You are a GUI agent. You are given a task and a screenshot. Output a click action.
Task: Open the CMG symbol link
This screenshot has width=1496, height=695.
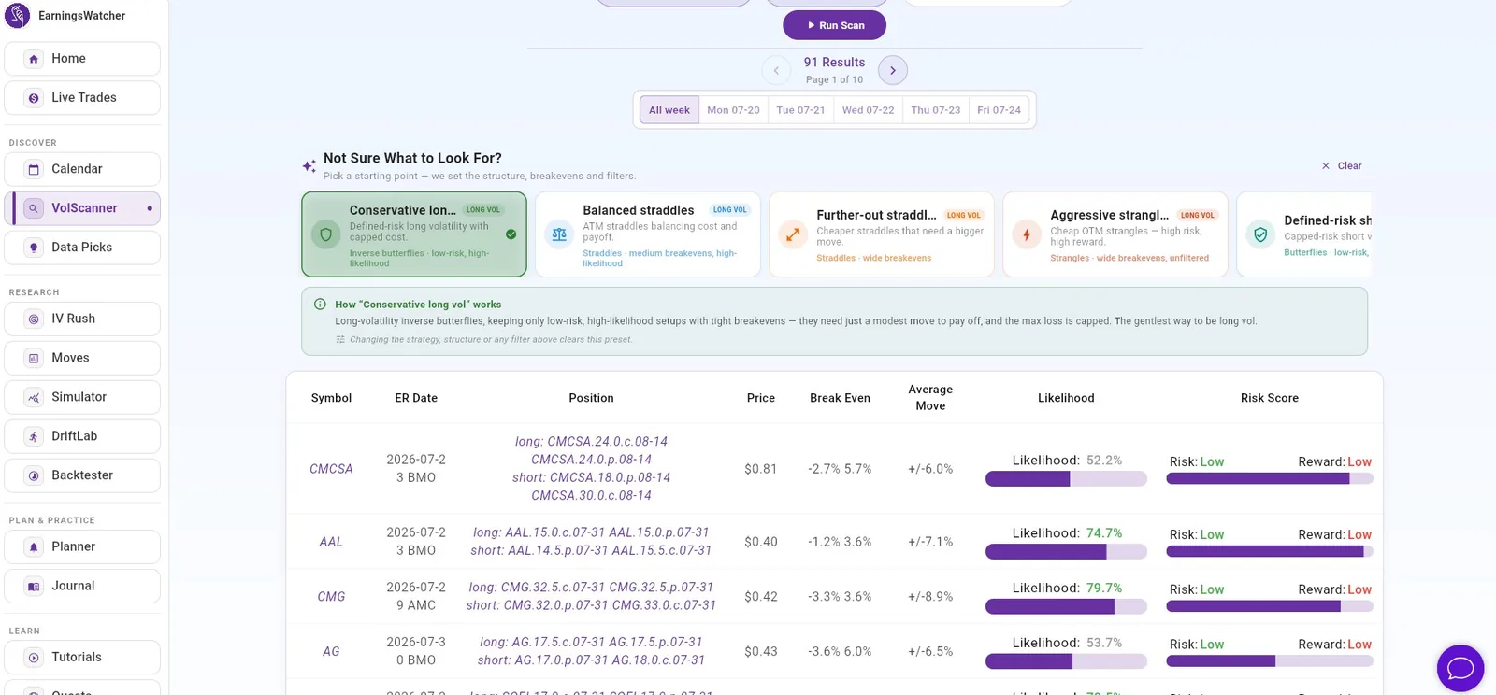point(331,597)
